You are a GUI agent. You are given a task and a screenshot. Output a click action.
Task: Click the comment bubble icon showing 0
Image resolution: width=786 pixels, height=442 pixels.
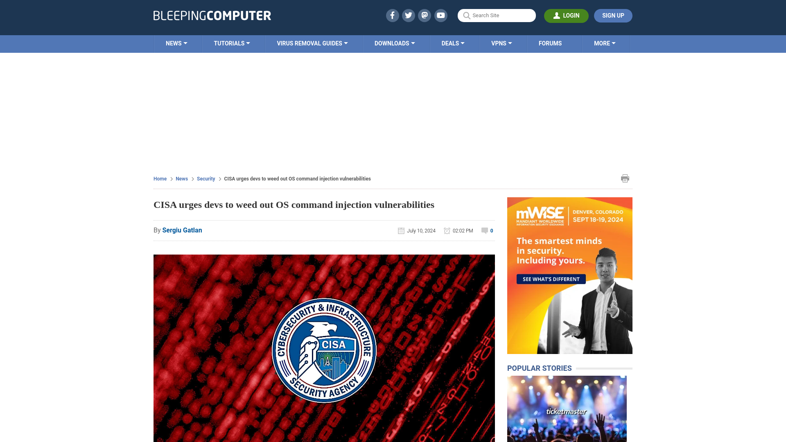(484, 230)
